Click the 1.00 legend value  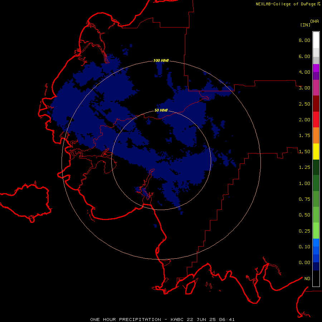pyautogui.click(x=304, y=184)
